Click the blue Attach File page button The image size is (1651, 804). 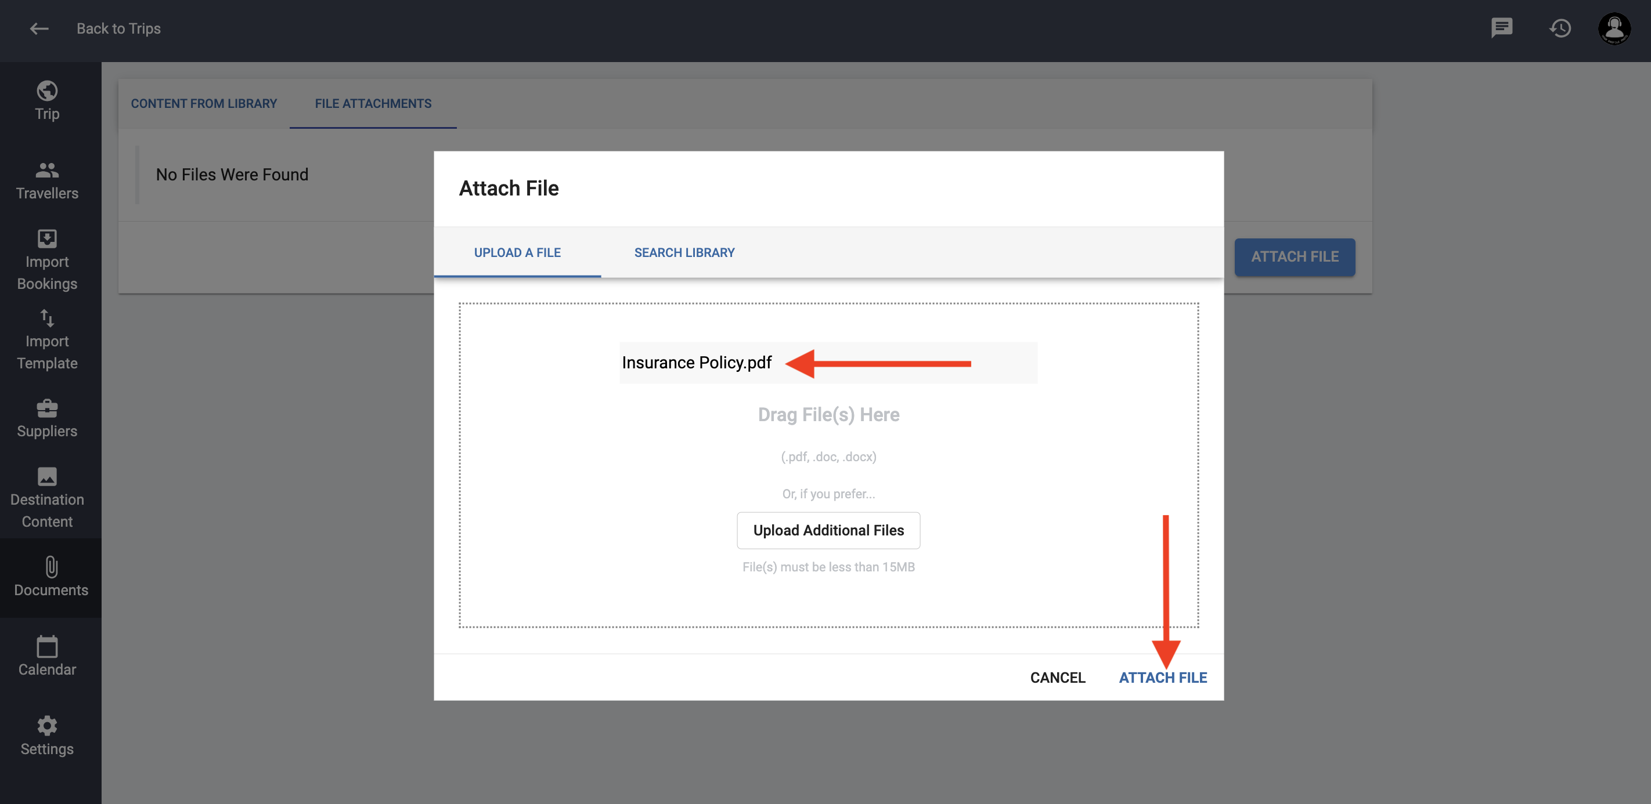[x=1295, y=257]
